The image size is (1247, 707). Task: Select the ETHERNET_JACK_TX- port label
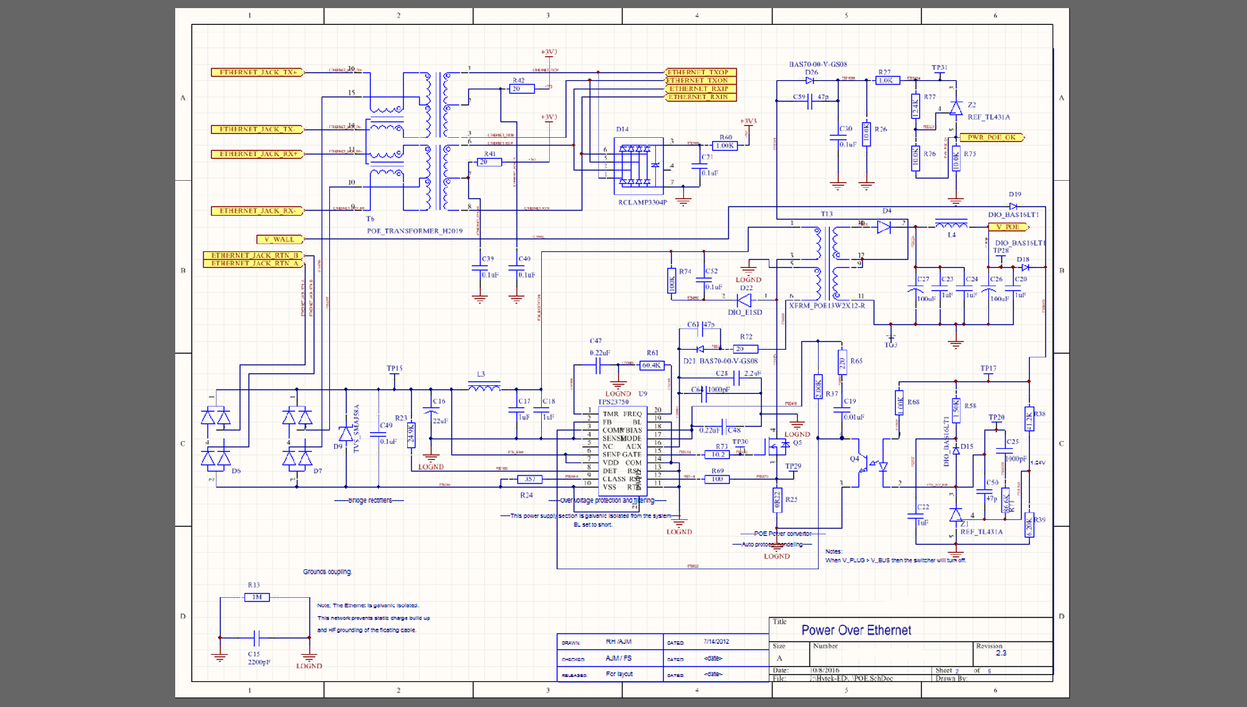(258, 130)
